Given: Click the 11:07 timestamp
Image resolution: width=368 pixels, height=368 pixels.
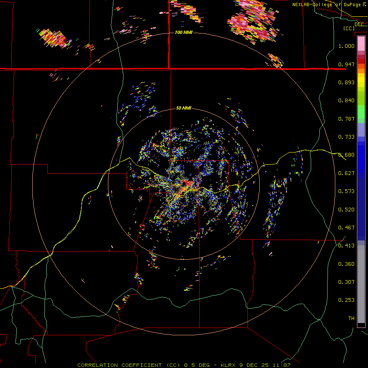Looking at the screenshot, I should point(282,365).
